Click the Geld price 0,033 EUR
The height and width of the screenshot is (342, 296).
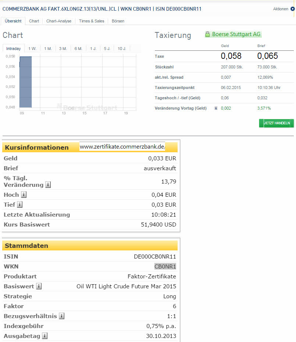point(162,158)
